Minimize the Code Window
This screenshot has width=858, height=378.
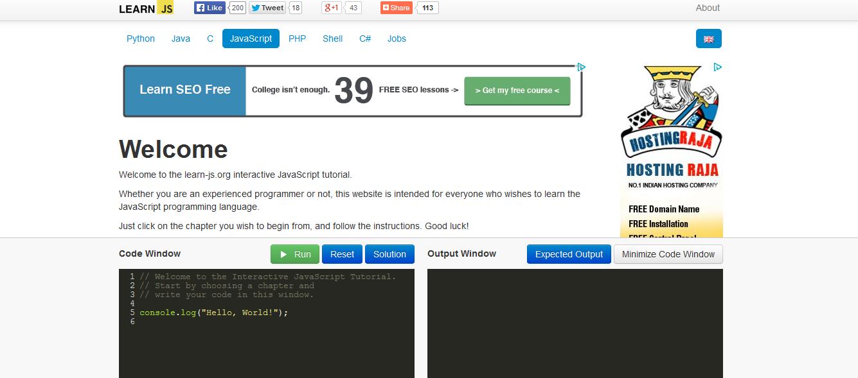[x=668, y=253]
